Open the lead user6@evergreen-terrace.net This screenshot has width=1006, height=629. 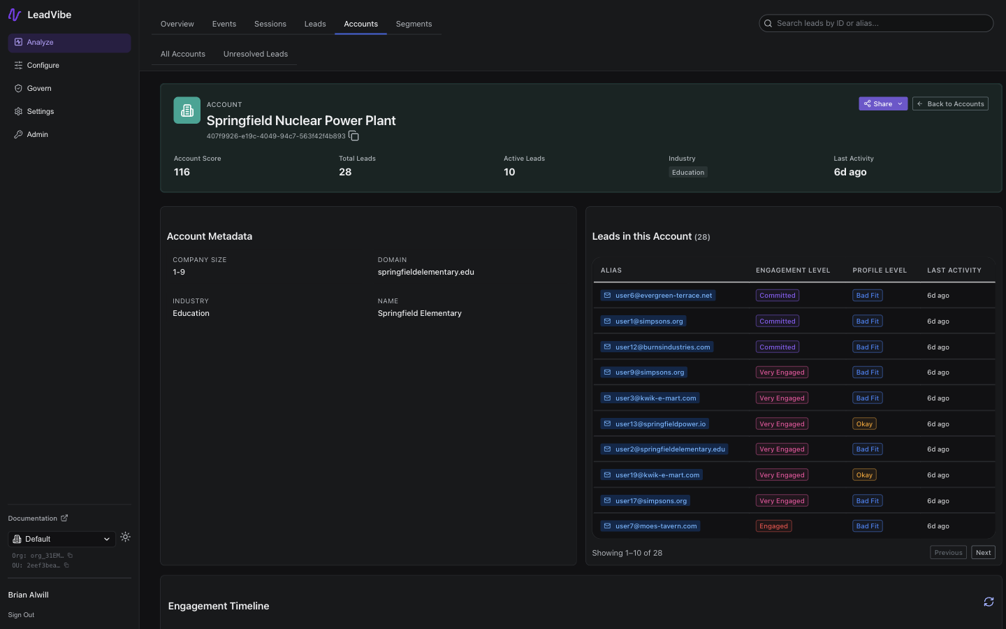[x=664, y=295]
